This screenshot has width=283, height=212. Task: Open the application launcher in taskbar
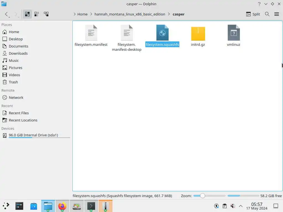6,206
